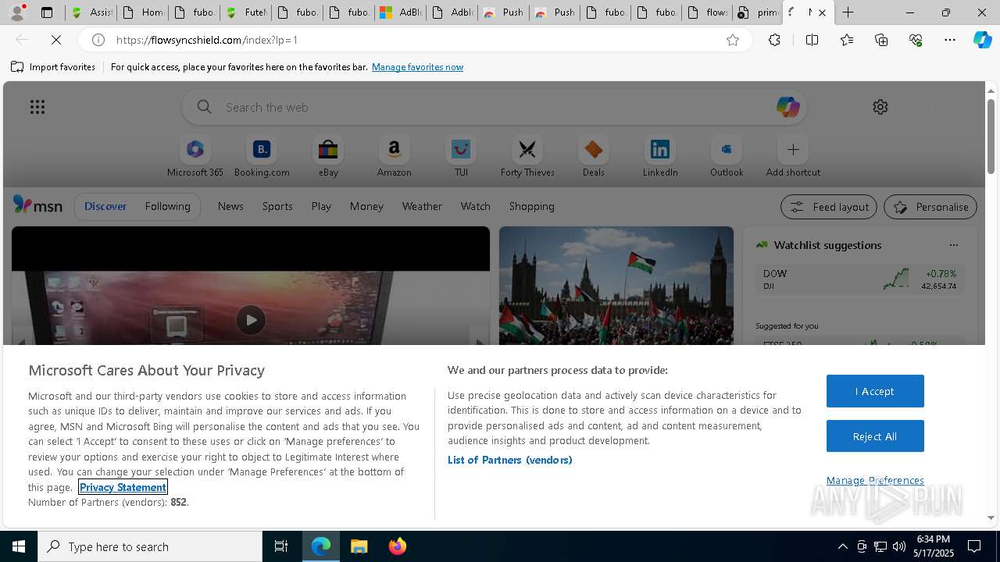The width and height of the screenshot is (1000, 562).
Task: Open the TUI shortcut
Action: (461, 157)
